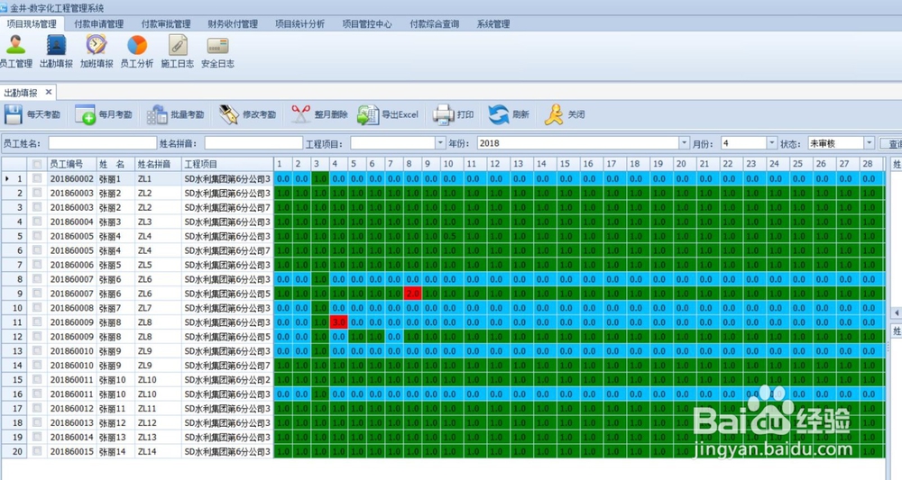
Task: Expand the 月份 dropdown arrow
Action: (x=771, y=143)
